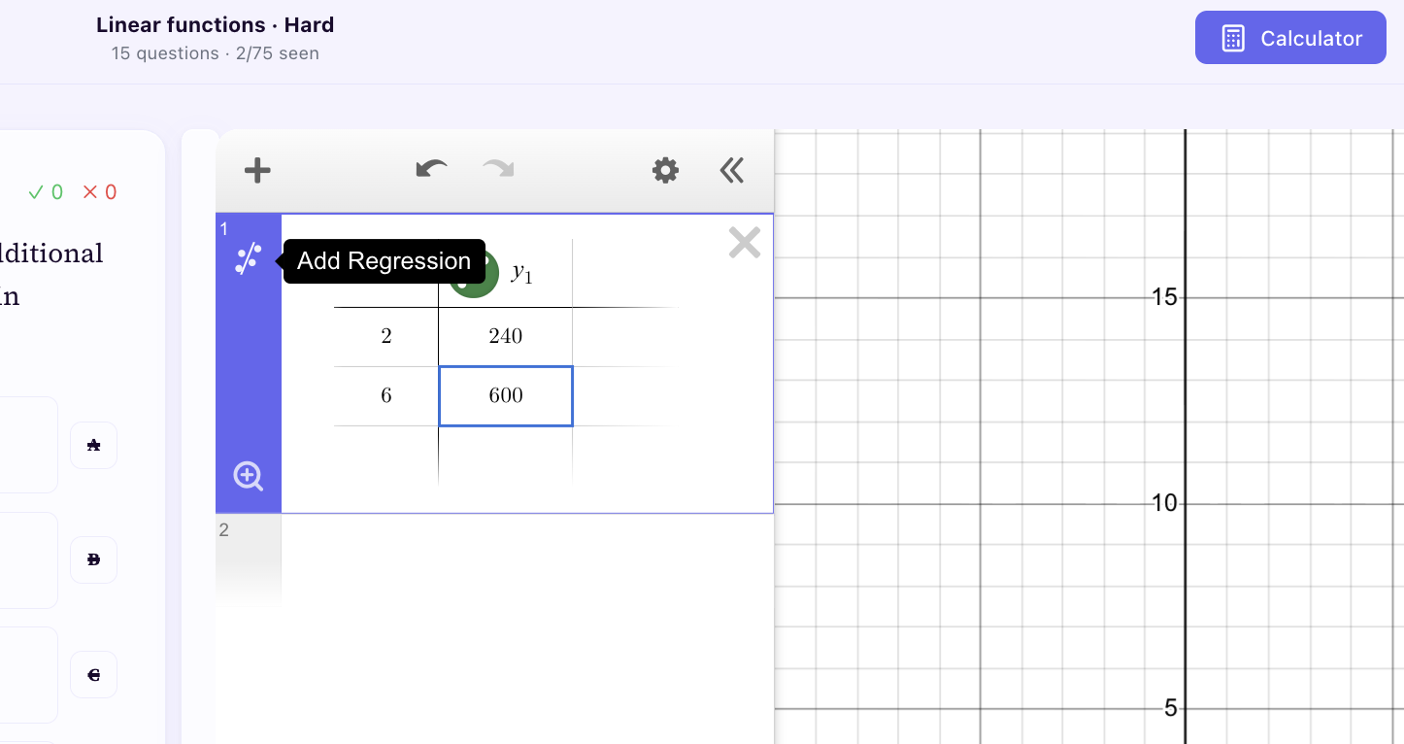Undo the last action
Image resolution: width=1404 pixels, height=744 pixels.
coord(430,170)
